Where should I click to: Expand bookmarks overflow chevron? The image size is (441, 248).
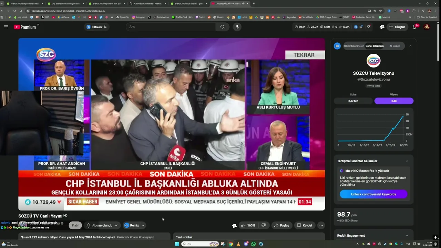coord(410,17)
